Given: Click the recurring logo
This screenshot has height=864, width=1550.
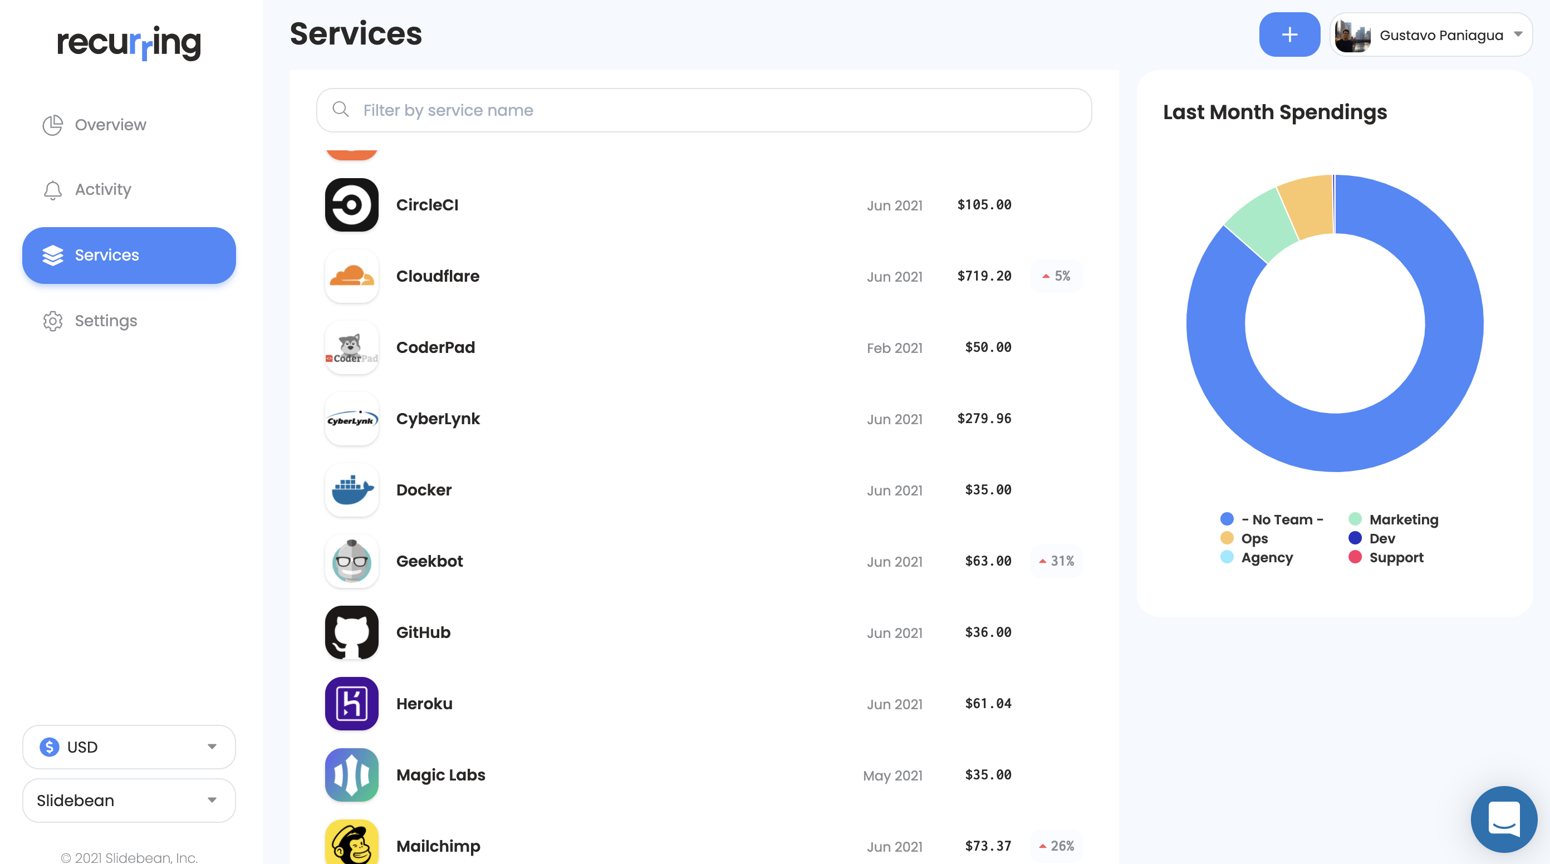Looking at the screenshot, I should tap(129, 42).
